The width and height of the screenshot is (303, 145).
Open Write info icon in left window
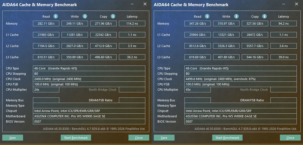coord(85,16)
